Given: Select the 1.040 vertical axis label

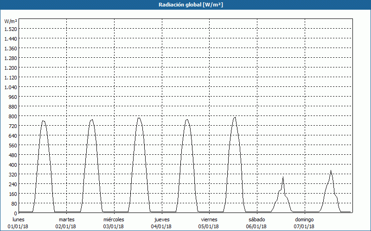Looking at the screenshot, I should pyautogui.click(x=11, y=87).
